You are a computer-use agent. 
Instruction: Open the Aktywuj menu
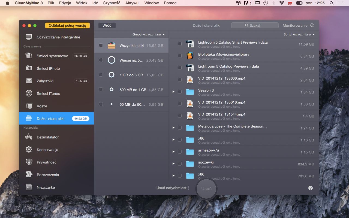tap(132, 3)
